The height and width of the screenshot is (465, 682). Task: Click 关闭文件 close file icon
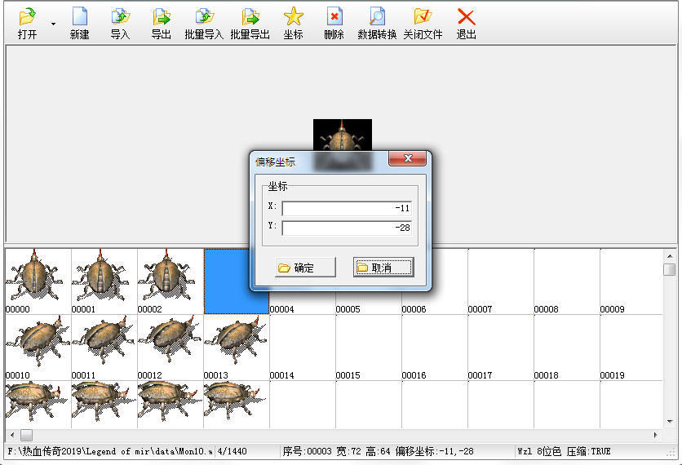(421, 18)
